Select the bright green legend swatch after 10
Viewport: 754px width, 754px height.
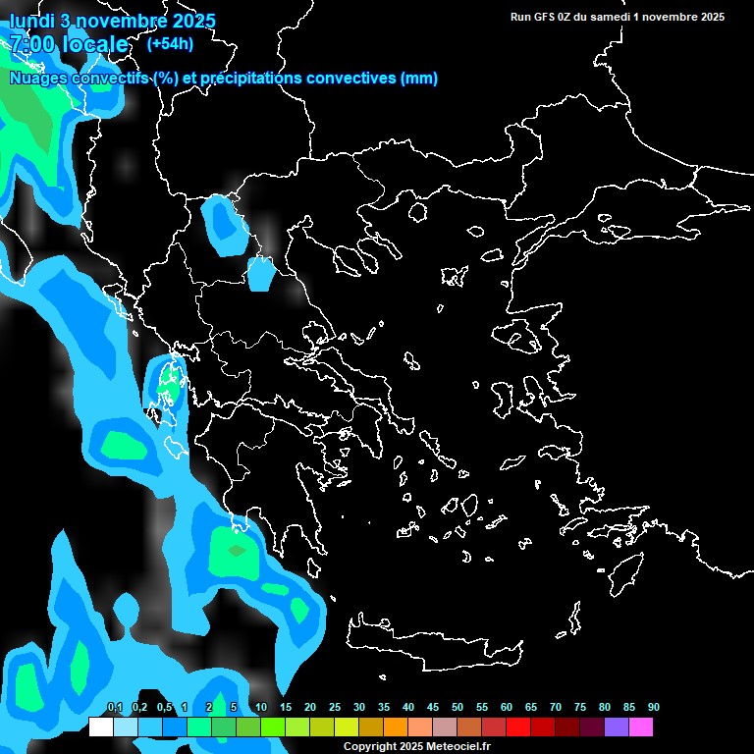click(273, 727)
